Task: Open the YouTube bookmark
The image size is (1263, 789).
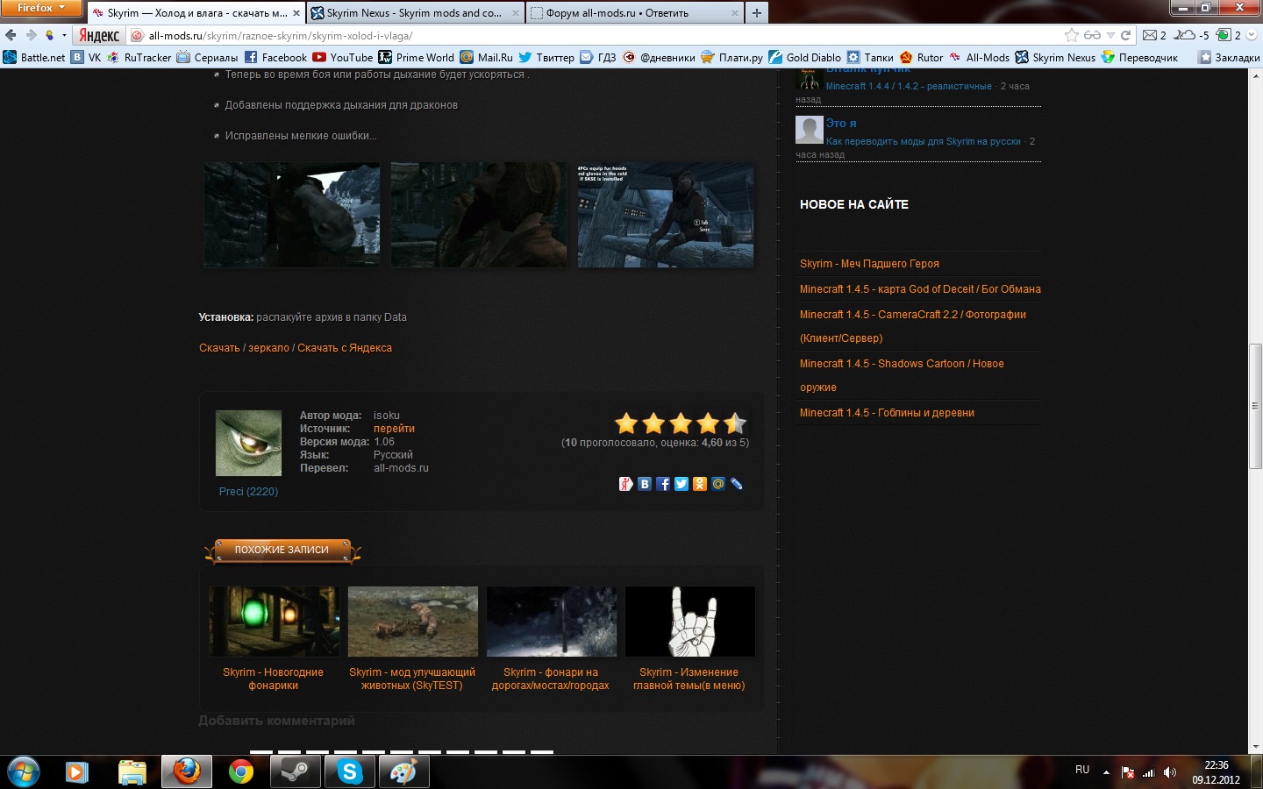Action: pyautogui.click(x=343, y=57)
